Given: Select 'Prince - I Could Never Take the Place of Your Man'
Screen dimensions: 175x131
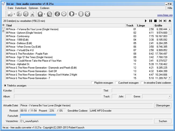Looking at the screenshot, I should (x=87, y=61).
